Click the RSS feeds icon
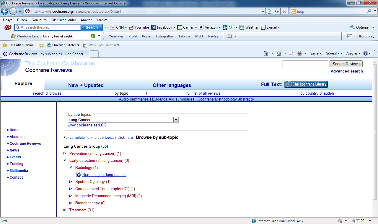Screen dimensions: 378x224 [x=278, y=53]
